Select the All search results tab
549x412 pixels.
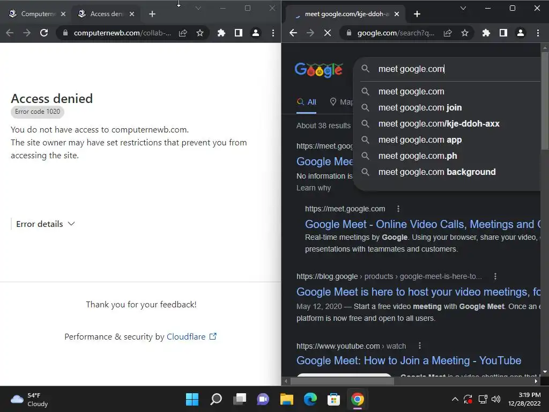[x=306, y=102]
